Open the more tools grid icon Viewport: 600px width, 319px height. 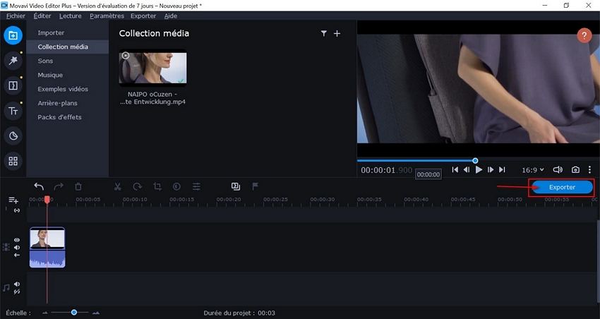(13, 161)
